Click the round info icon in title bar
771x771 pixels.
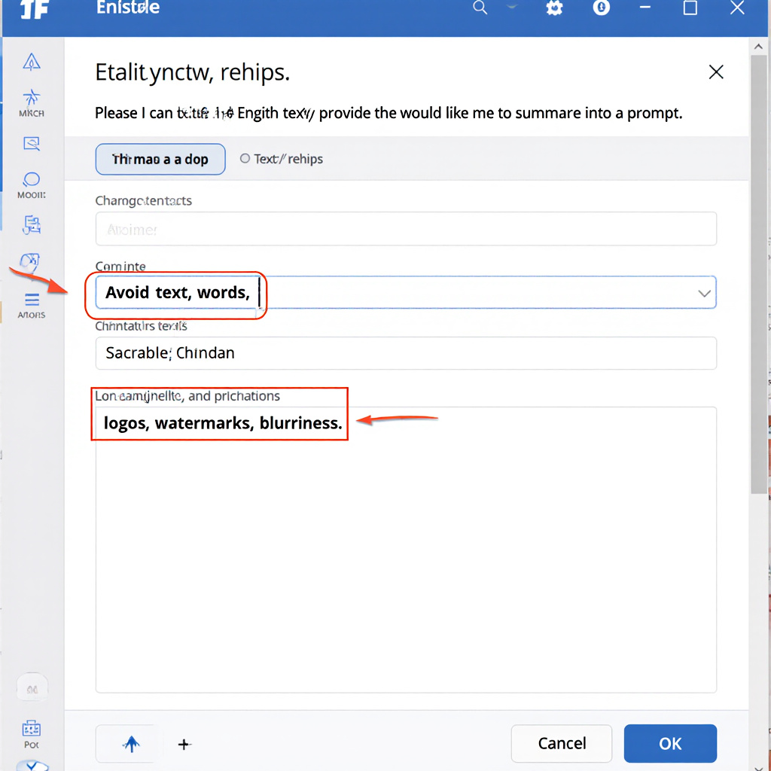(x=602, y=8)
